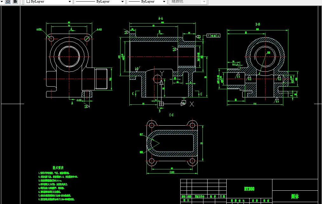Select the 比例 title block header
The image size is (322, 204).
(266, 201)
